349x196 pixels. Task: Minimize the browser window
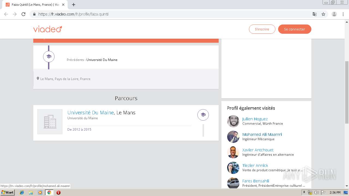click(326, 2)
